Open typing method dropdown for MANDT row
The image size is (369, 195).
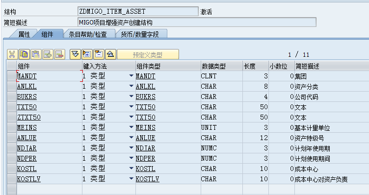coord(132,75)
